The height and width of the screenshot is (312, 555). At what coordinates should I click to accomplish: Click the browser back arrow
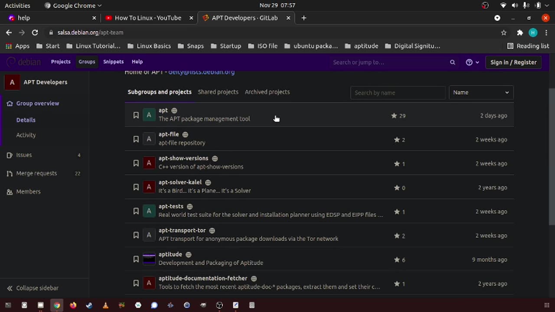click(x=9, y=32)
